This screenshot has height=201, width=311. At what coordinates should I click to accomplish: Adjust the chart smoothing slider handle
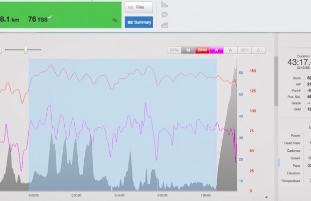click(26, 50)
